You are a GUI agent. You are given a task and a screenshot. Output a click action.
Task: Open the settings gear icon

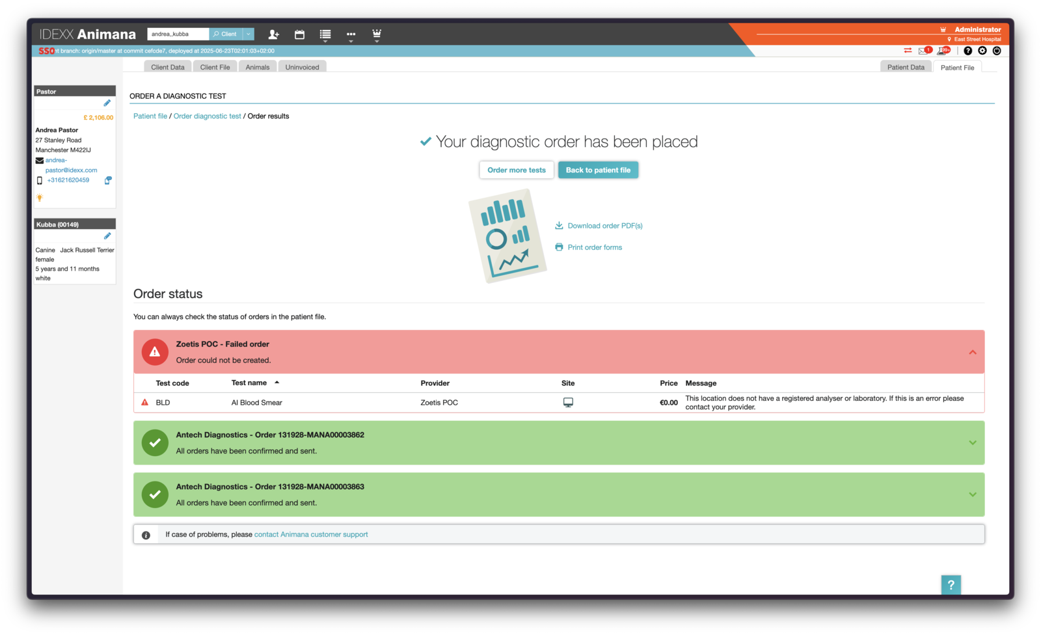982,51
